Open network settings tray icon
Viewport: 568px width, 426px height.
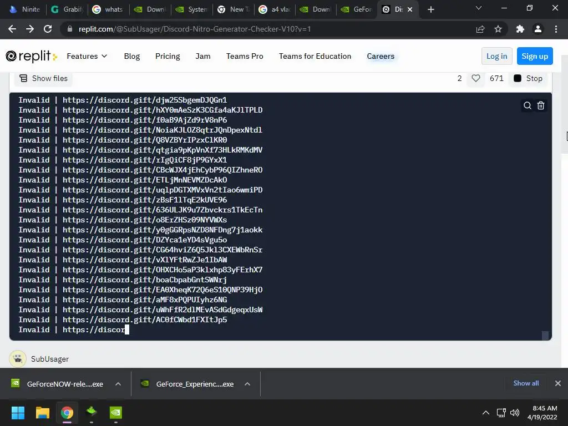click(x=501, y=413)
